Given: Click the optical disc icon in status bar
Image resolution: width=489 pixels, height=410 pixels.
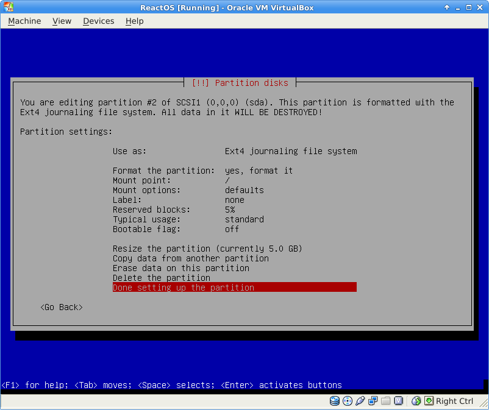Looking at the screenshot, I should (348, 401).
